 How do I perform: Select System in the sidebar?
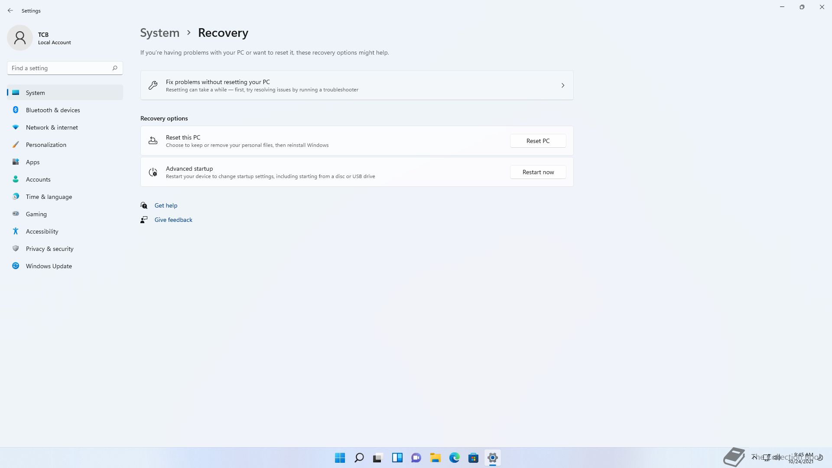[65, 93]
